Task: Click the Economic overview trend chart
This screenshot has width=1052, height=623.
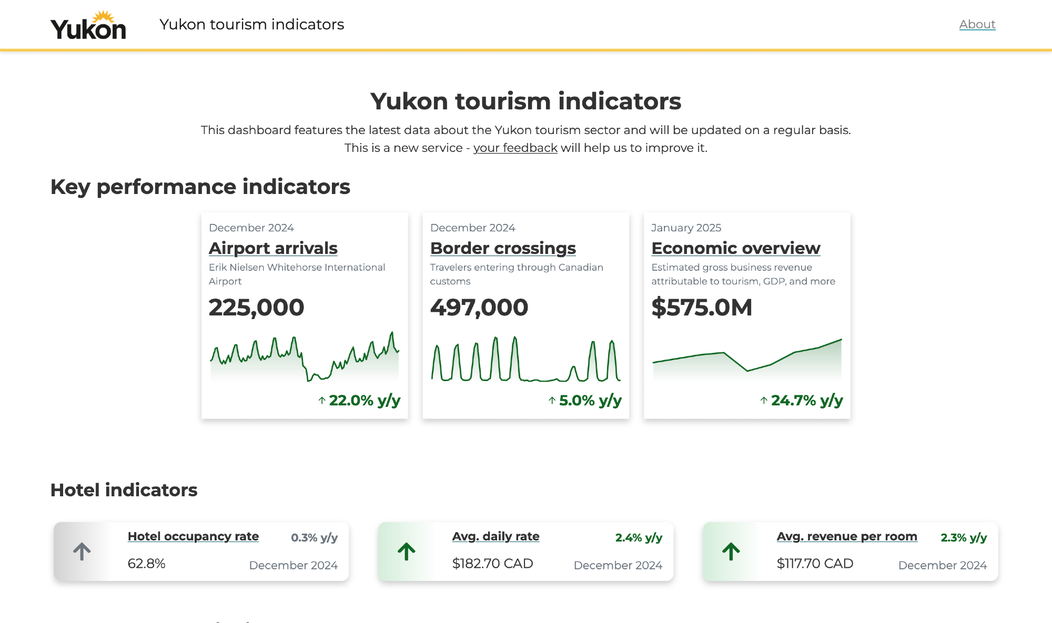Action: tap(747, 360)
